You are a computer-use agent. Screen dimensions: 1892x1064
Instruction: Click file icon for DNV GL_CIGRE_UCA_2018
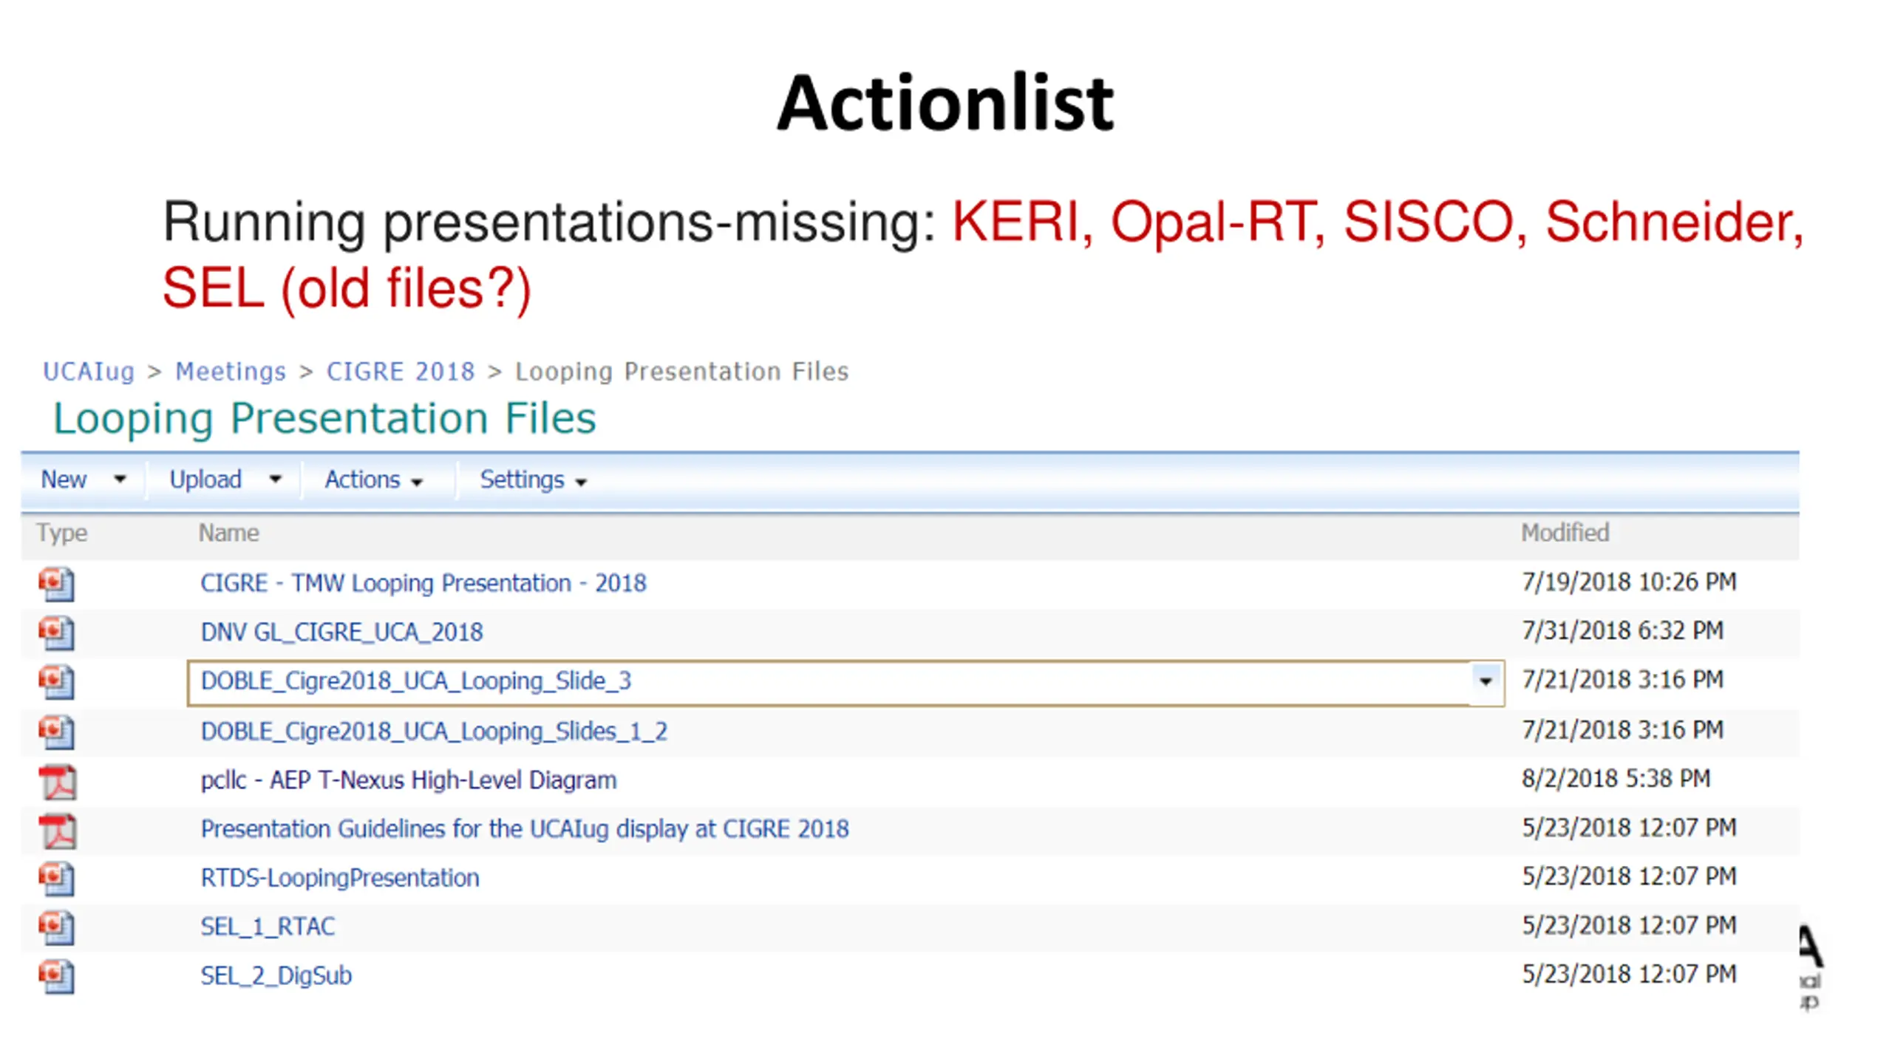(57, 632)
